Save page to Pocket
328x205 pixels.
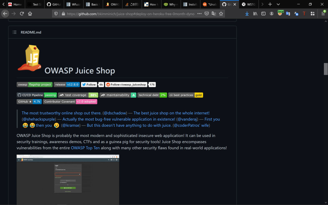click(x=207, y=14)
